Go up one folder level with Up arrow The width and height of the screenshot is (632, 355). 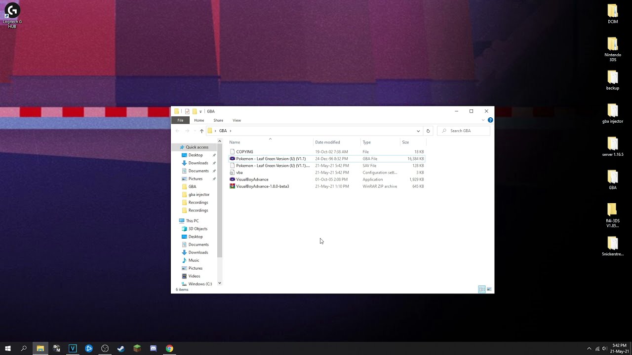point(201,131)
